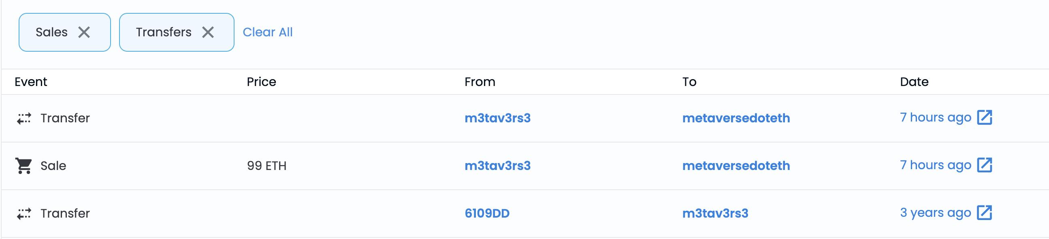The width and height of the screenshot is (1049, 239).
Task: Open the metaversedoteth profile in the first Transfer row
Action: click(x=736, y=118)
